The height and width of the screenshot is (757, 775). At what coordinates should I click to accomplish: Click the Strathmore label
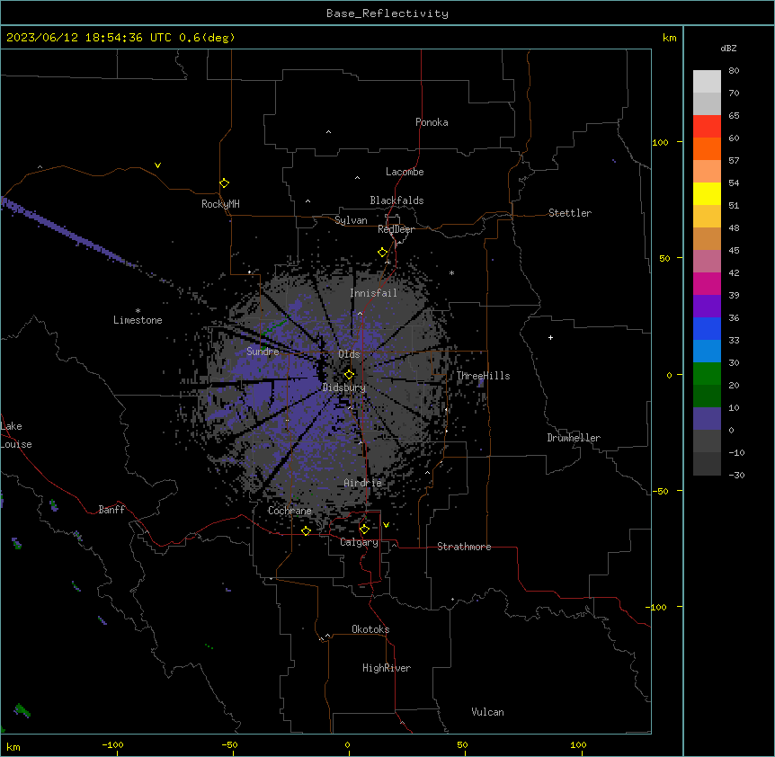click(x=464, y=547)
